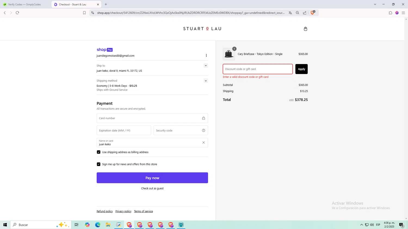
Task: Open the tab search dropdown arrow
Action: pos(375,4)
